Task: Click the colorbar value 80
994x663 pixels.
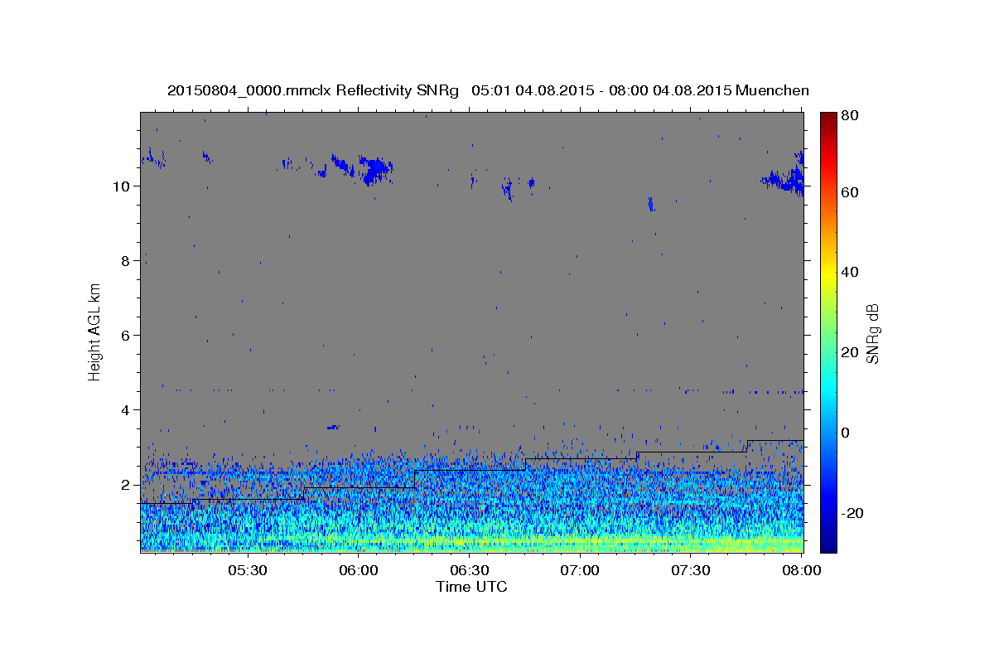Action: point(851,116)
